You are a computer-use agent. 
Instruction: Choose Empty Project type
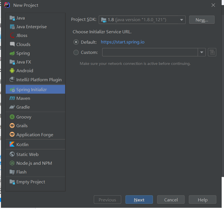click(x=35, y=182)
